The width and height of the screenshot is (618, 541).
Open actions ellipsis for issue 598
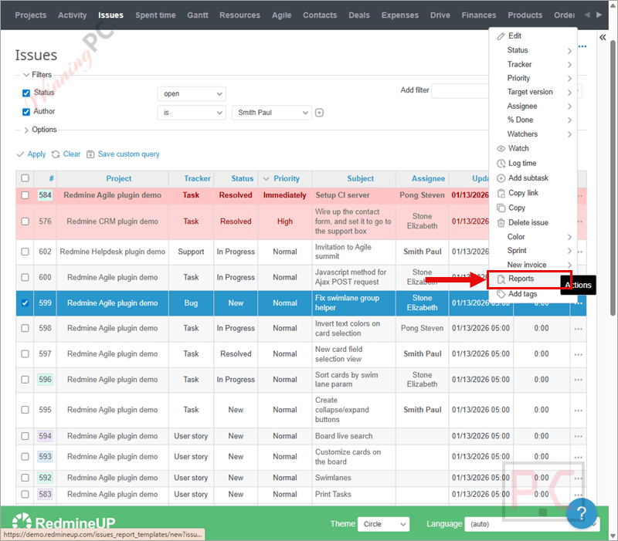578,329
